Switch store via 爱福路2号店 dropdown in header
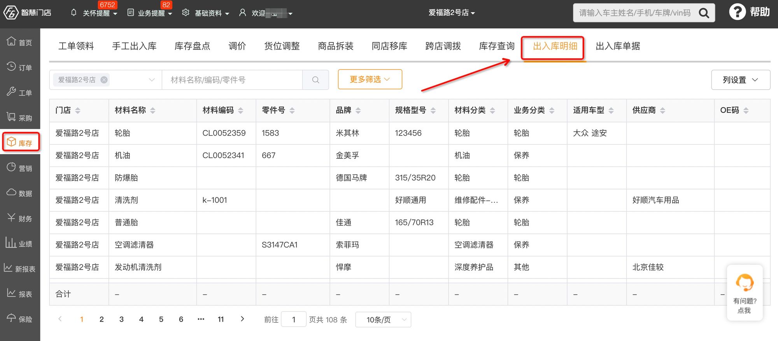778x341 pixels. point(452,13)
